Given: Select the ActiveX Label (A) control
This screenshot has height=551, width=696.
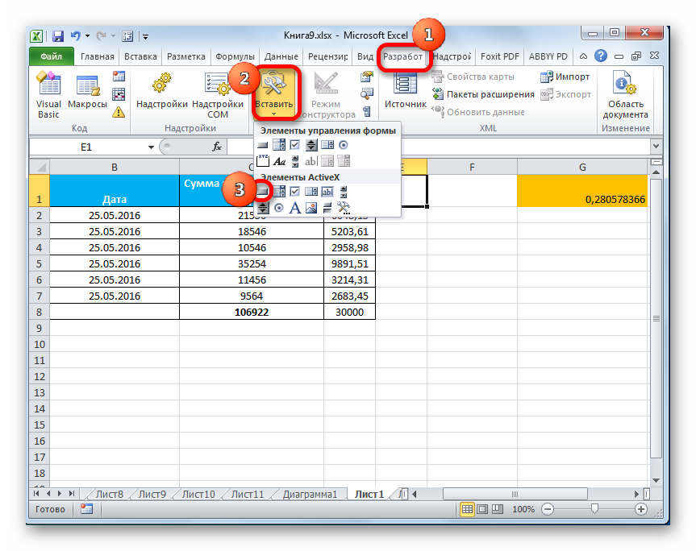Looking at the screenshot, I should click(x=295, y=208).
